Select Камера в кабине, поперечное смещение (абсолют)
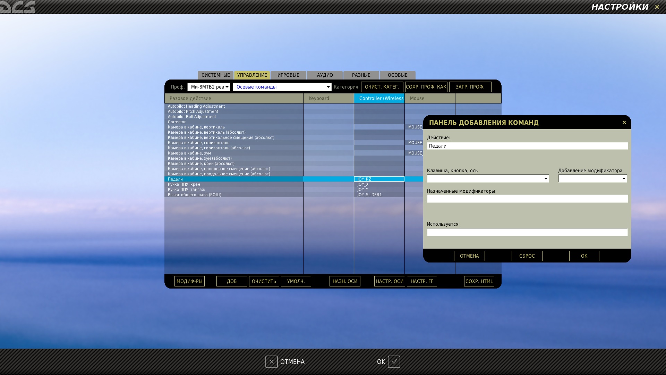The image size is (666, 375). [x=234, y=169]
